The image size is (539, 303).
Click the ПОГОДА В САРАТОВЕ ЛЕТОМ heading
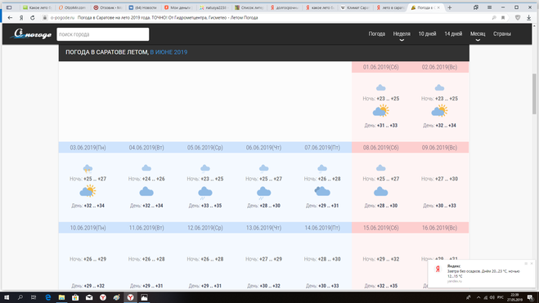coord(107,52)
